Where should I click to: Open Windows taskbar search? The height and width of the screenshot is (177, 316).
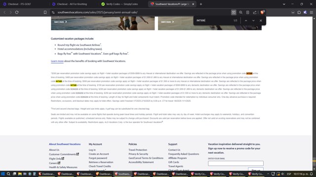8,174
